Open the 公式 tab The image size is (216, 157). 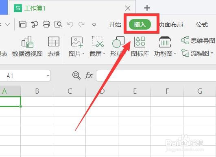point(202,25)
